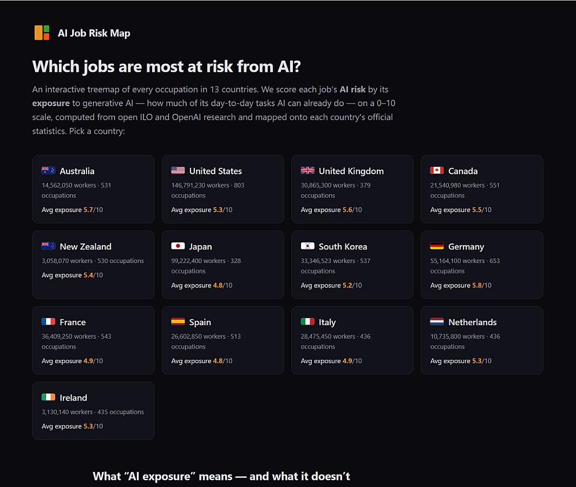Click the Germany flag icon

tap(437, 246)
